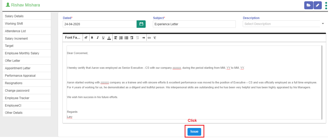Image resolution: width=336 pixels, height=138 pixels.
Task: Clear text formatting
Action: [x=155, y=38]
